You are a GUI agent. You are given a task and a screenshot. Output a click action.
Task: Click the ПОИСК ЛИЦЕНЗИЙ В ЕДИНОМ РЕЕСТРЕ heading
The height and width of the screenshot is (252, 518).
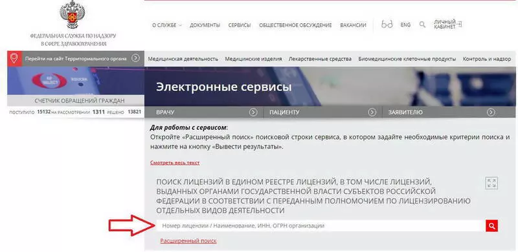click(x=313, y=196)
